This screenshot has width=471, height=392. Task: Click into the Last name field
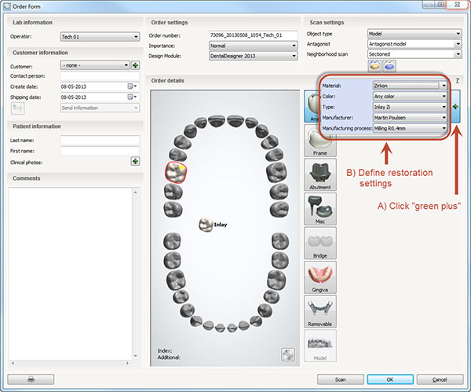pos(100,141)
